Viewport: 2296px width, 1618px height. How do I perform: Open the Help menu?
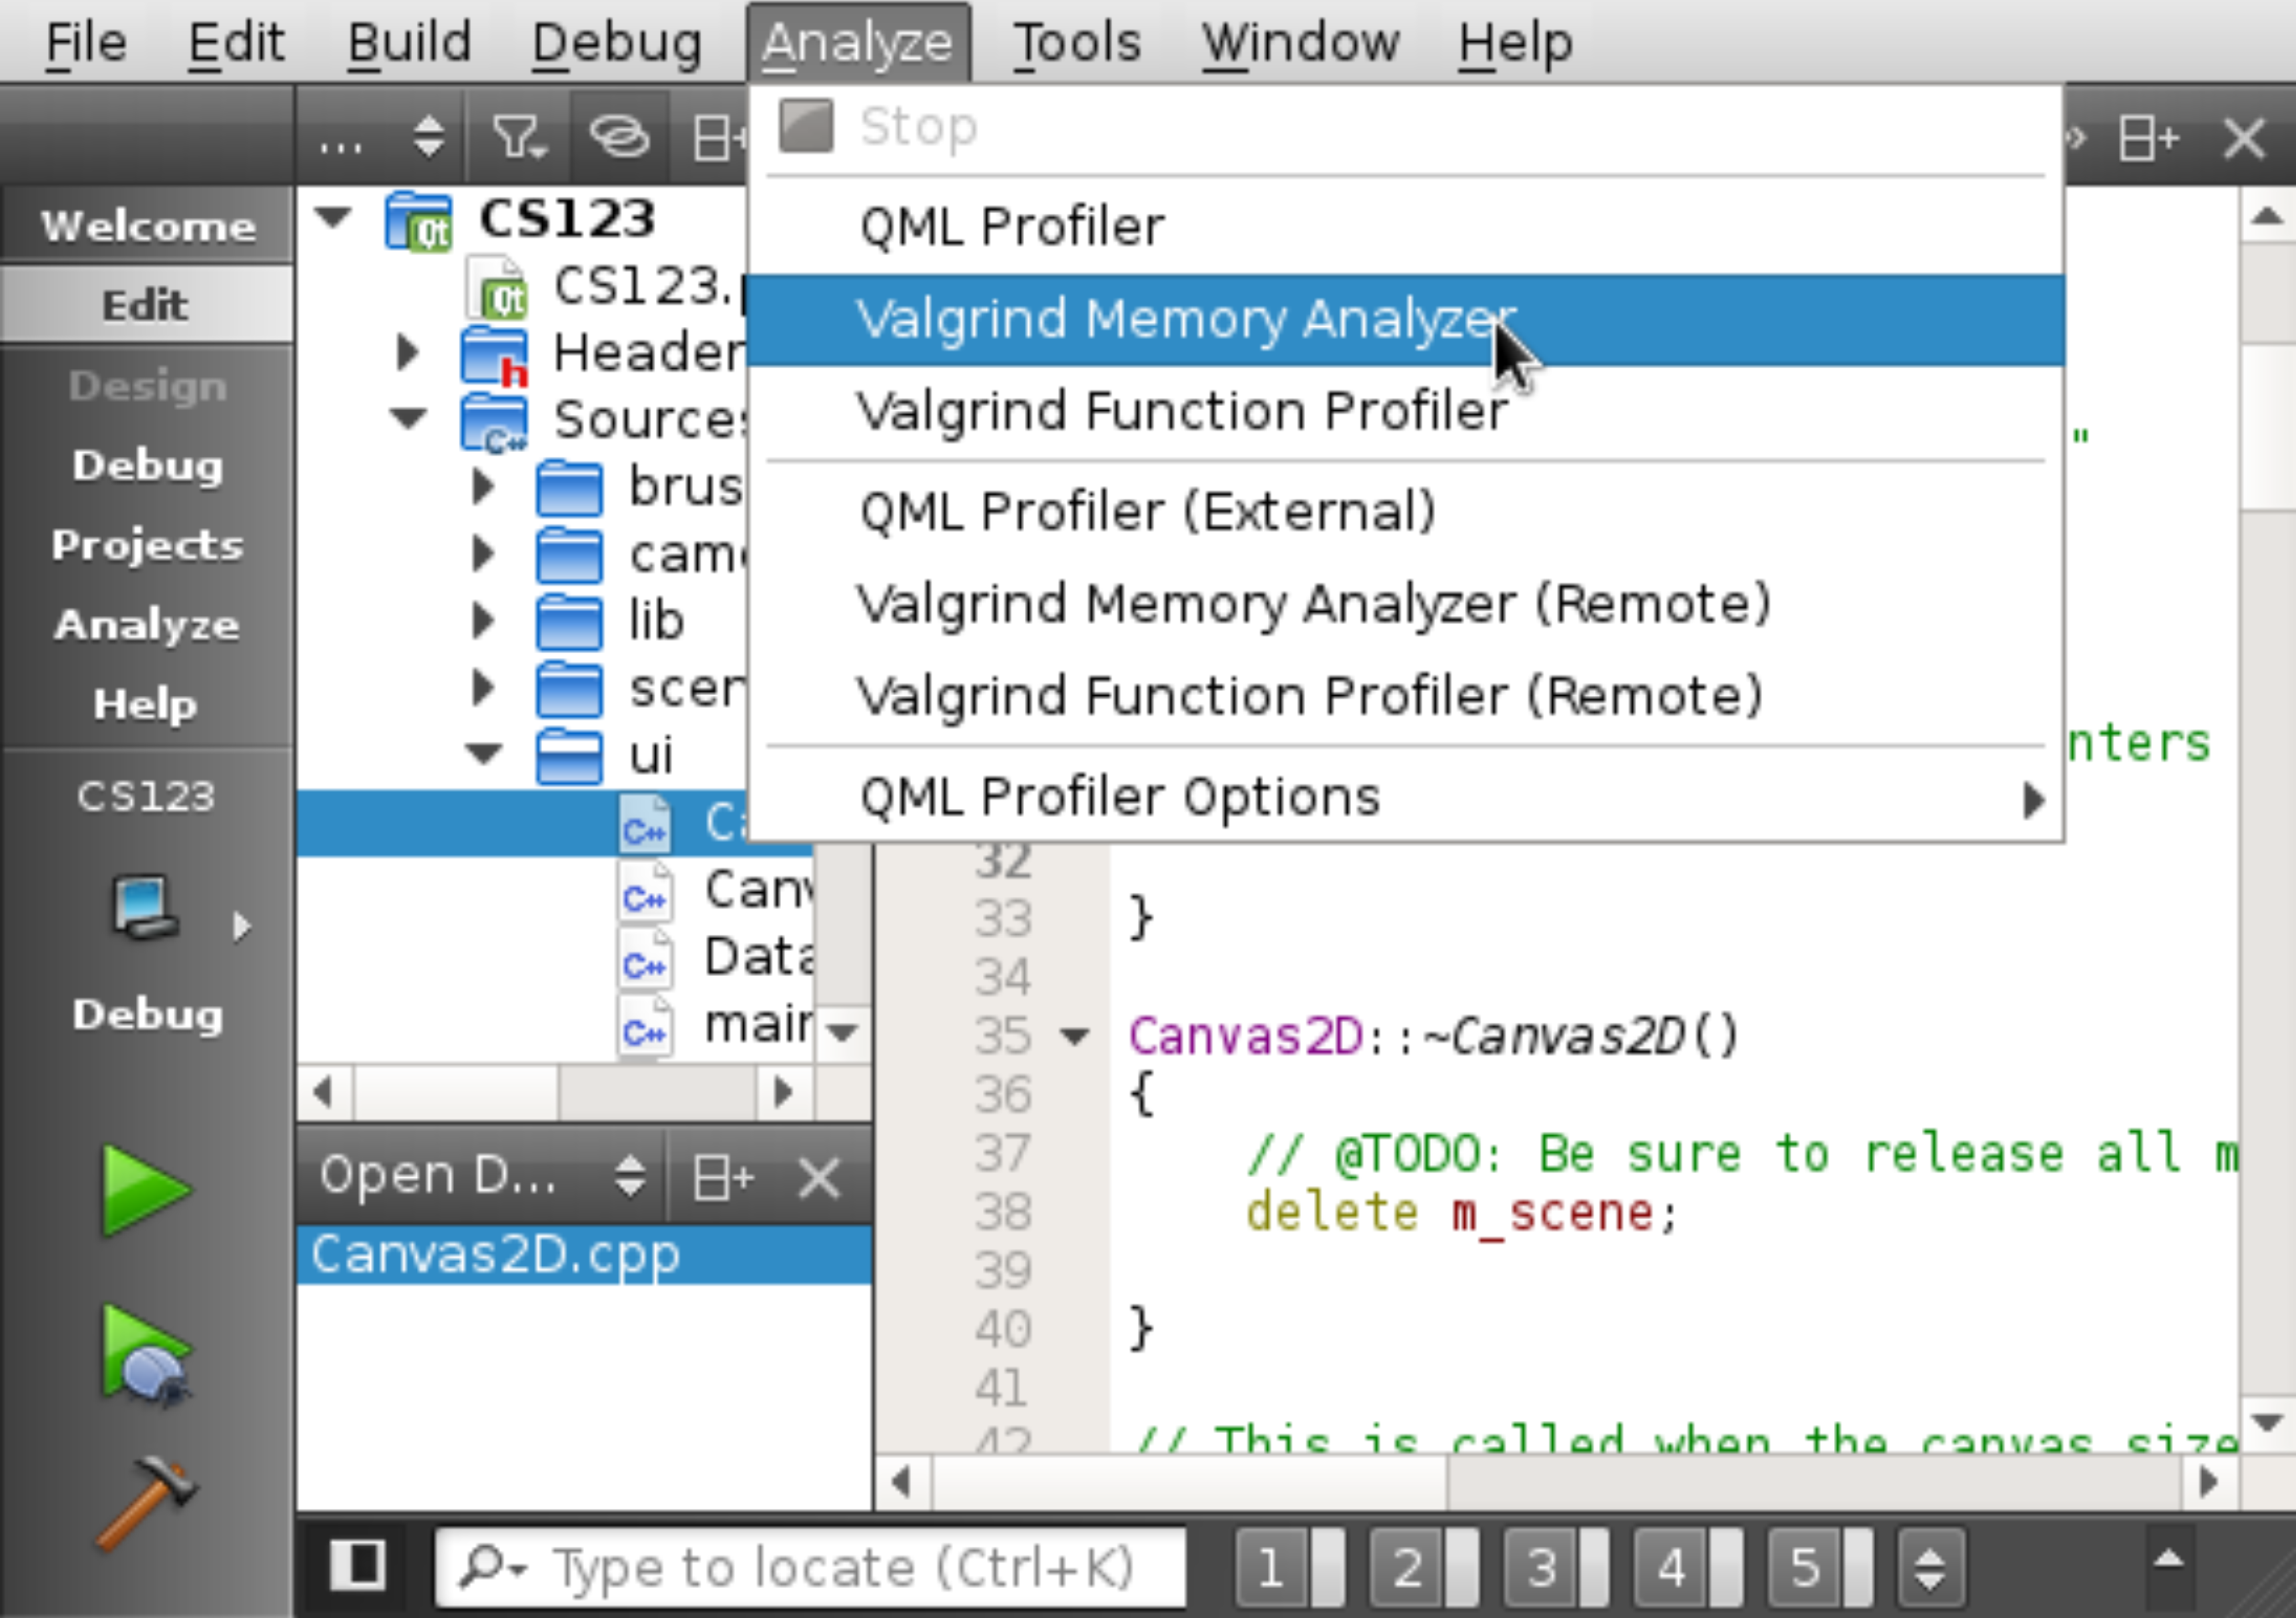(1515, 43)
